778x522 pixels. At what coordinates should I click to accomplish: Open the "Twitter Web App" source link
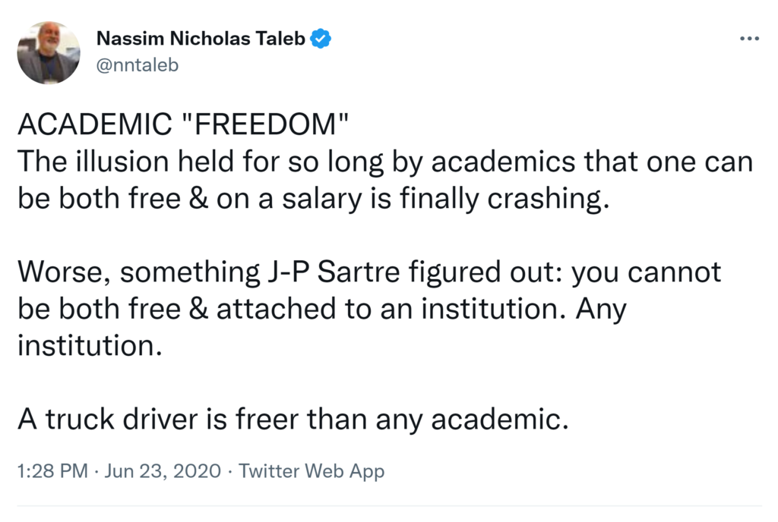[312, 471]
